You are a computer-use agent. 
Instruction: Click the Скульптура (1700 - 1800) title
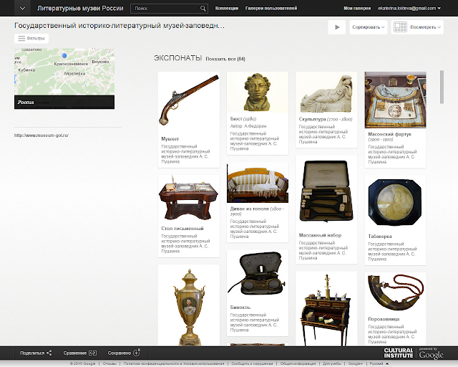326,119
